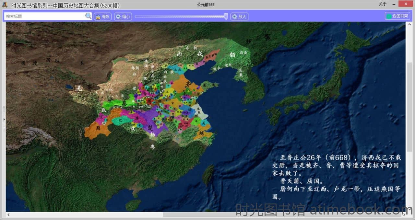Minimize the map application window
Screen dimensions: 415x220
(x=394, y=4)
